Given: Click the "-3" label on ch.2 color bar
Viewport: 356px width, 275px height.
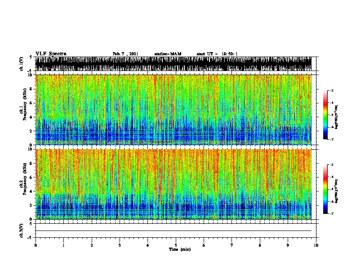Looking at the screenshot, I should tap(332, 165).
